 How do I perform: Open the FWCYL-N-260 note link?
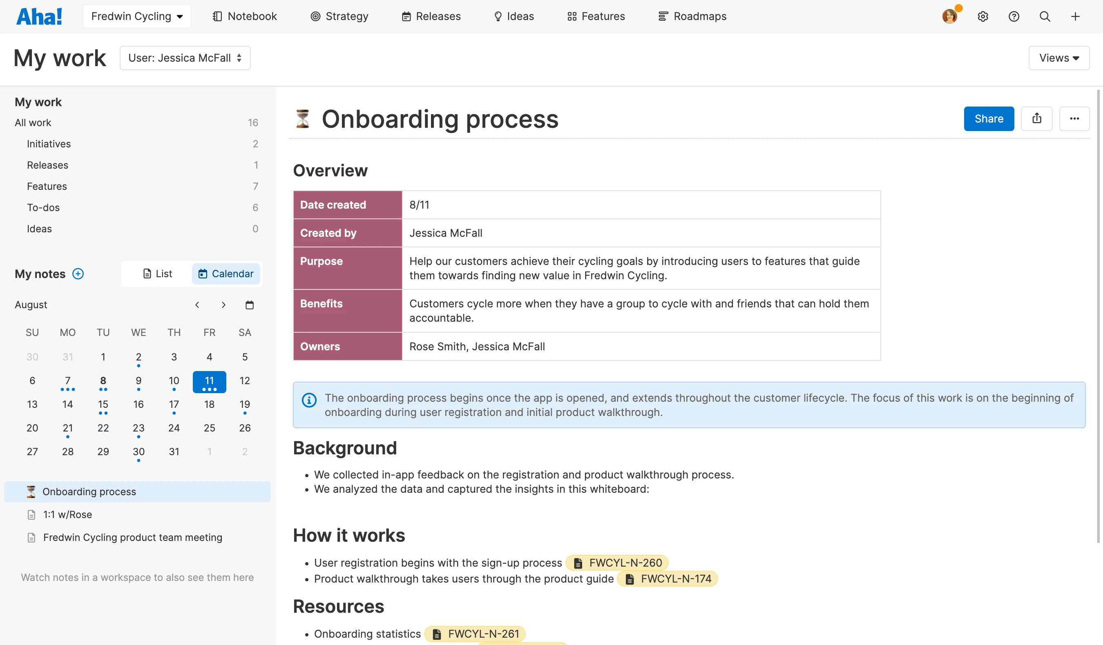[x=617, y=563]
